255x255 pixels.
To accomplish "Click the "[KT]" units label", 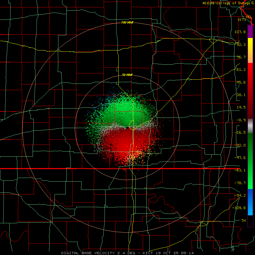I will pos(242,20).
